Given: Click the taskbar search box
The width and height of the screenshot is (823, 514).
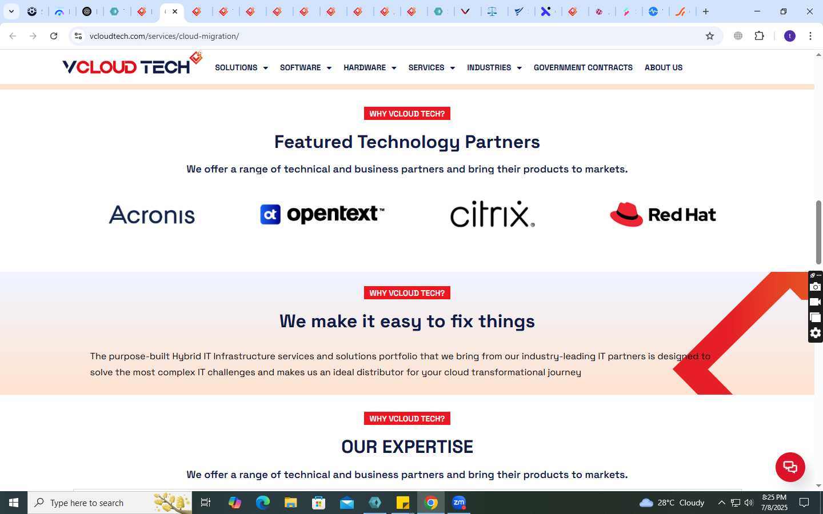Looking at the screenshot, I should pos(110,503).
